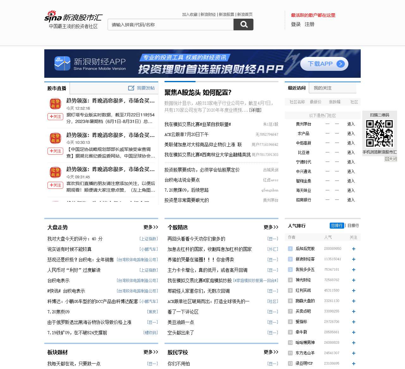Open 新浪首页 header link
This screenshot has height=369, width=405.
(x=245, y=15)
